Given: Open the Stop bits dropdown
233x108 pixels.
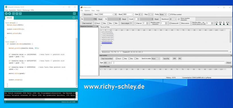Looking at the screenshot, I should [x=151, y=14].
